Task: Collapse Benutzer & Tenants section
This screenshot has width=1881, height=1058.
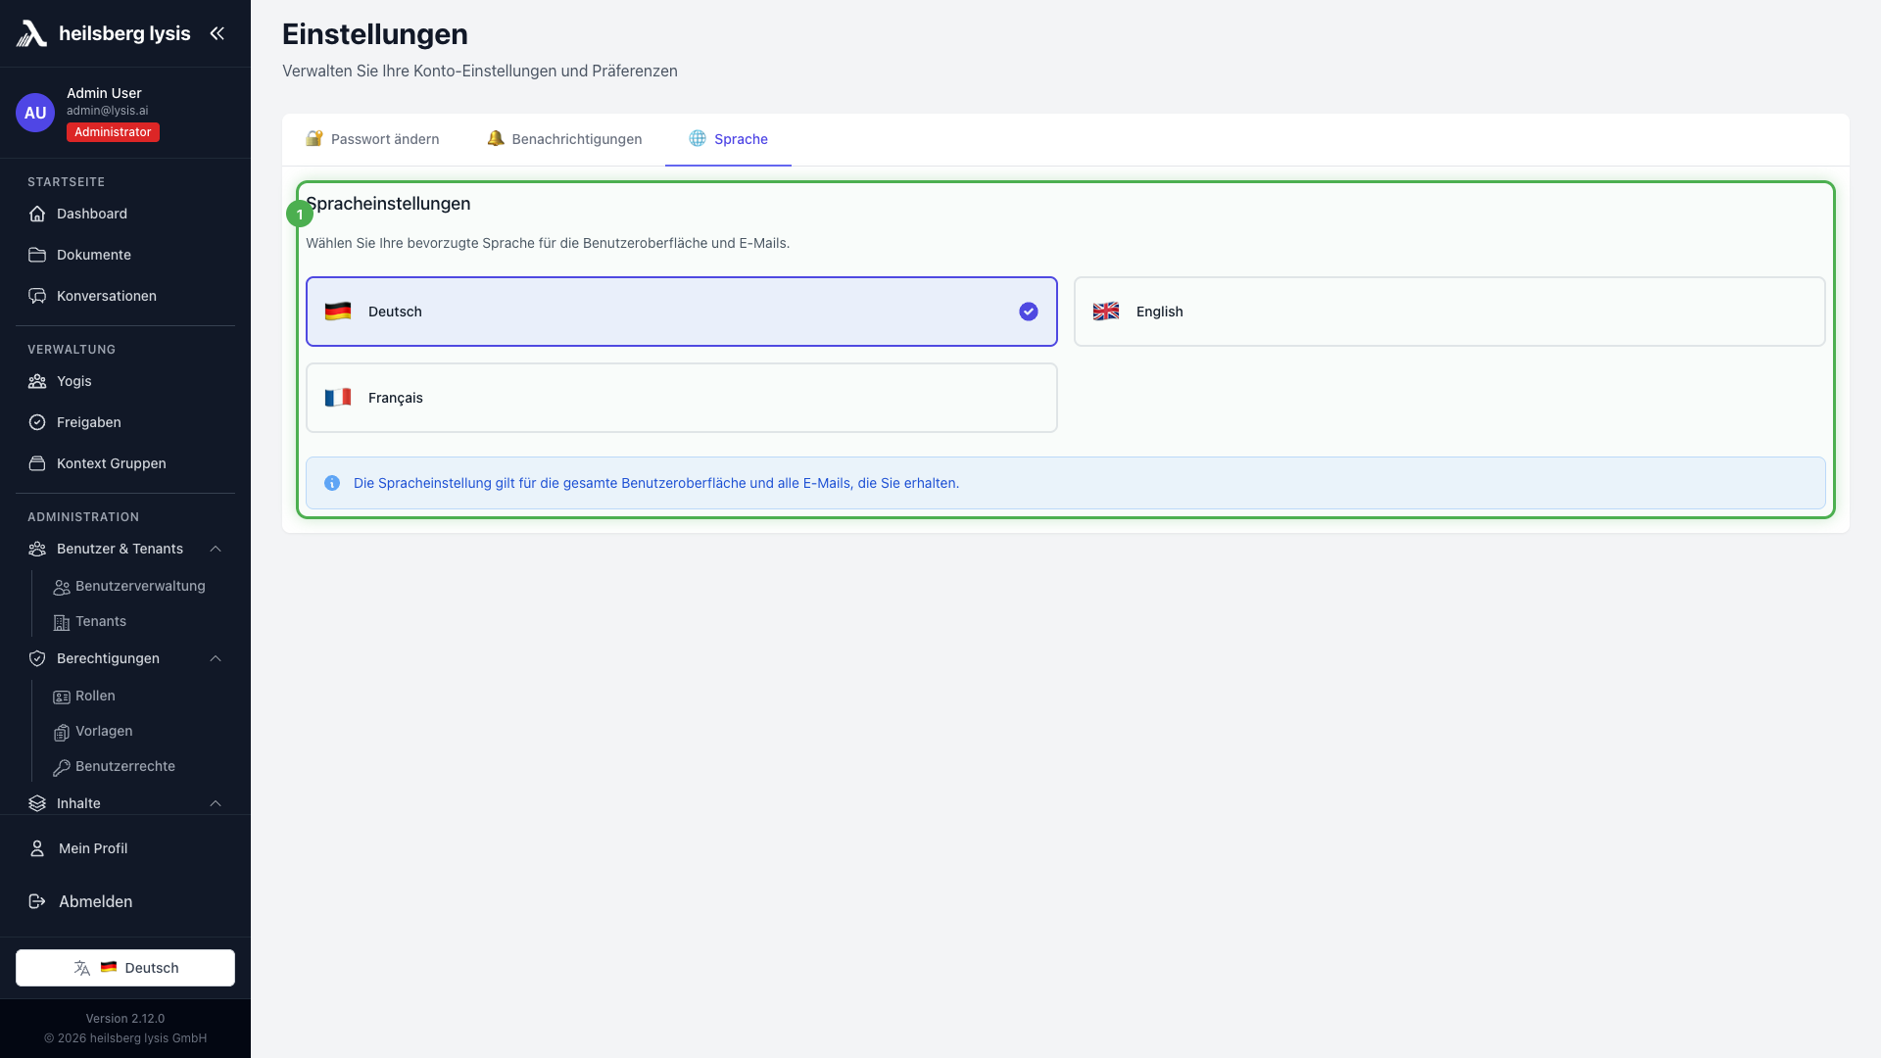Action: (x=216, y=549)
